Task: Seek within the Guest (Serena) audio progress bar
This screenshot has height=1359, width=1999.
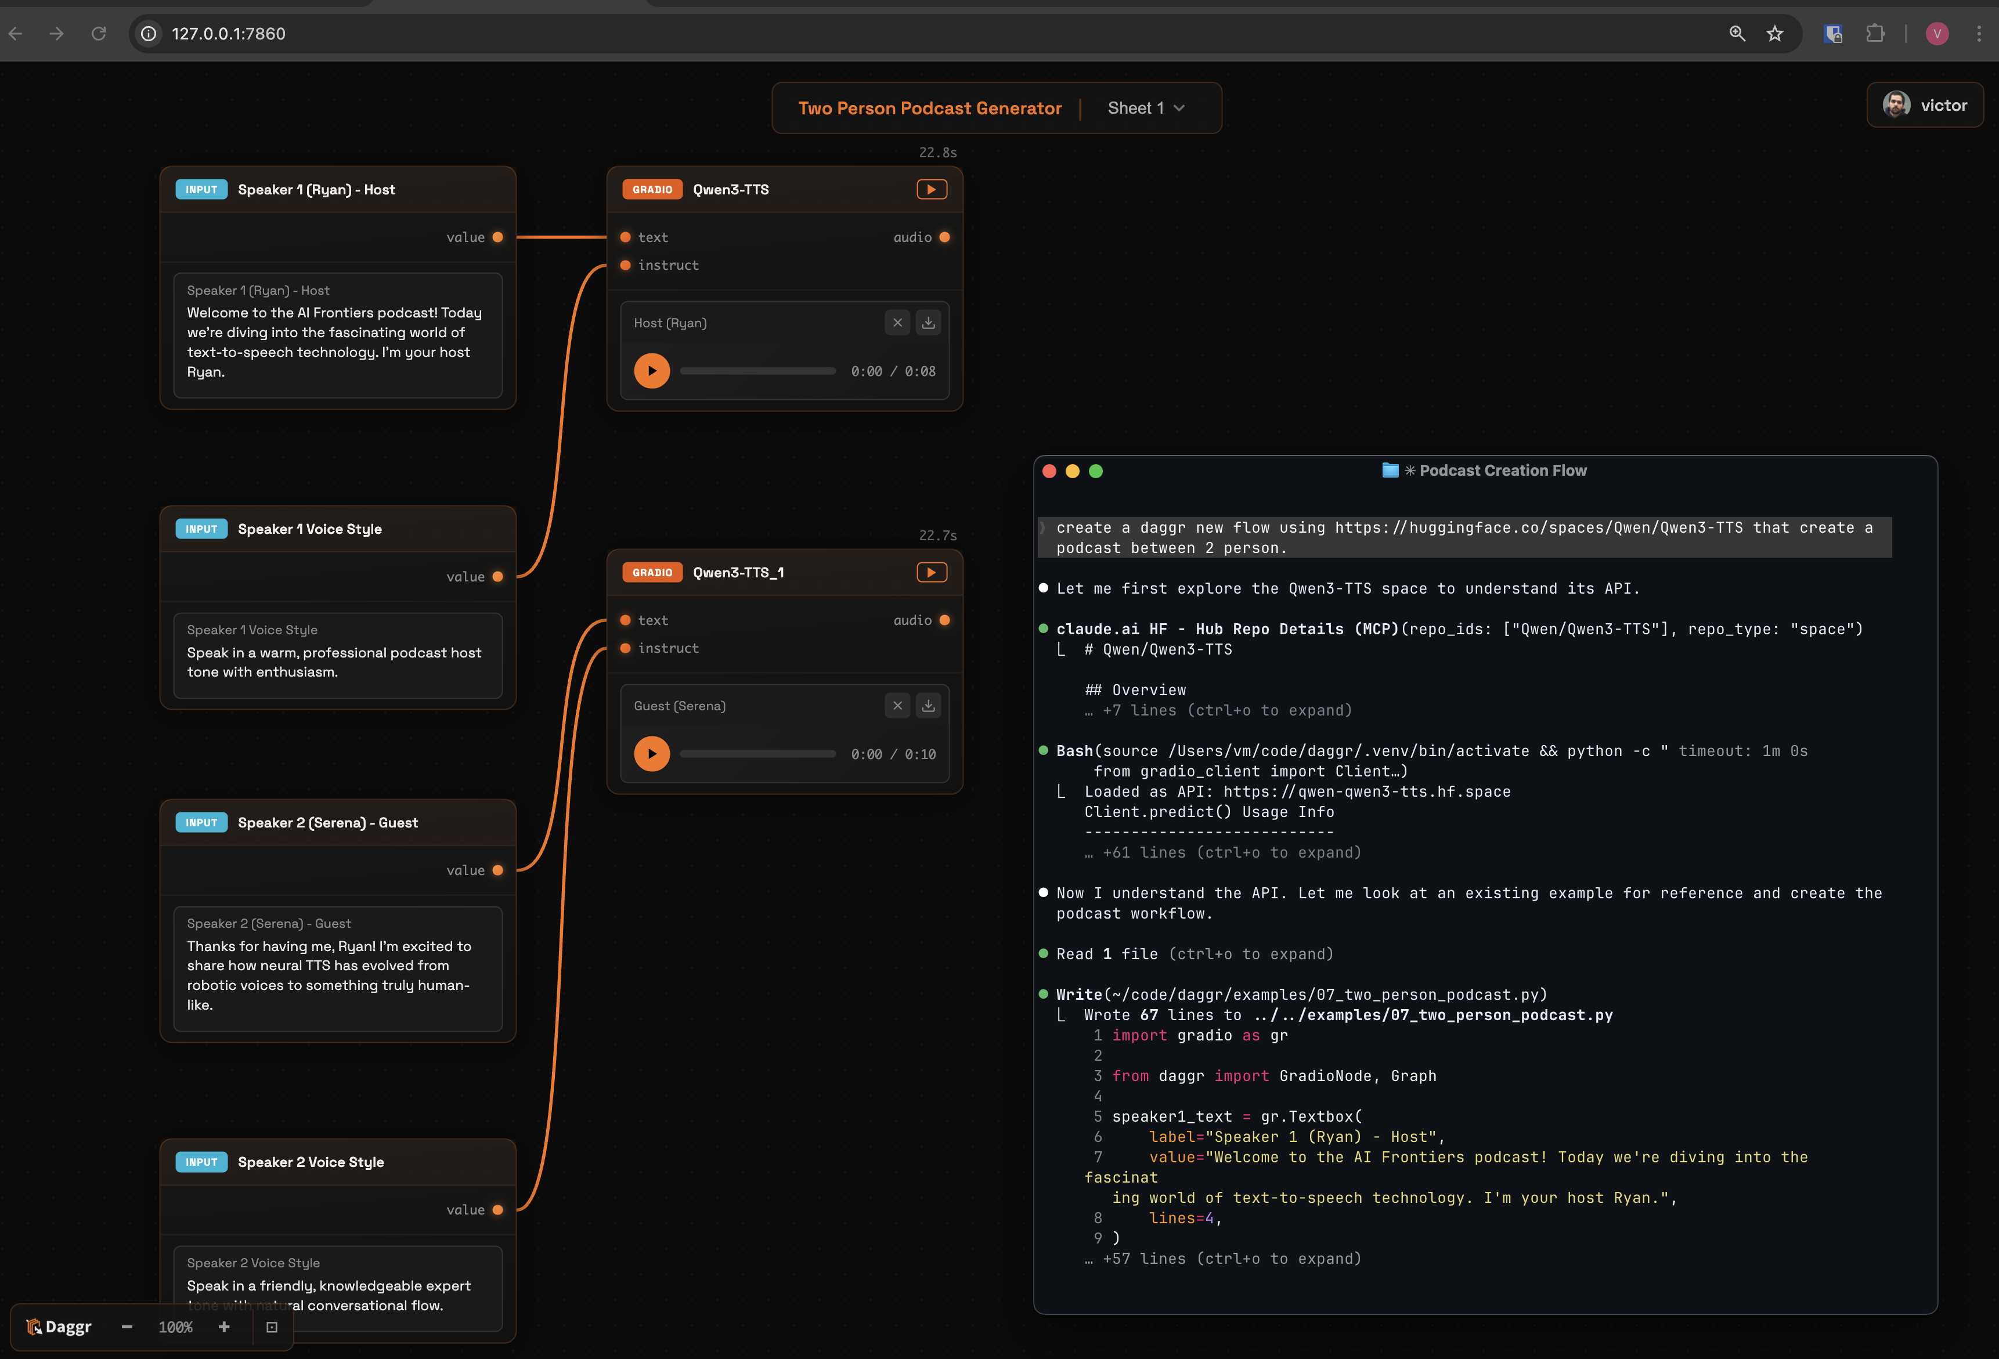Action: pyautogui.click(x=758, y=753)
